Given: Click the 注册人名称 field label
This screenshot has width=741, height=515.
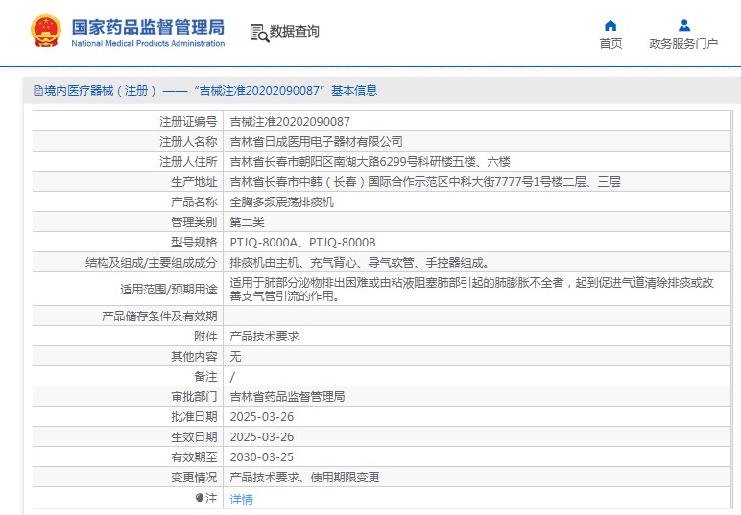Looking at the screenshot, I should [188, 142].
